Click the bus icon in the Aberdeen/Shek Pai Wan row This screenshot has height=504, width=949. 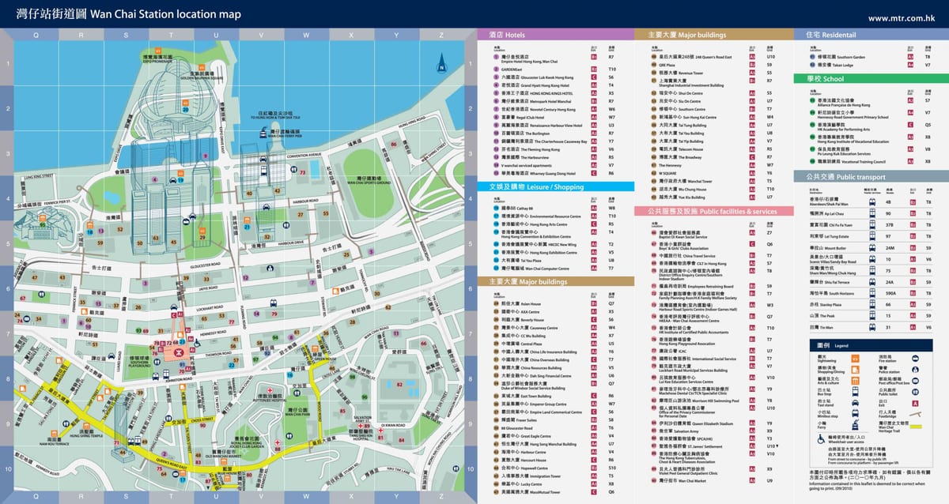(x=871, y=202)
